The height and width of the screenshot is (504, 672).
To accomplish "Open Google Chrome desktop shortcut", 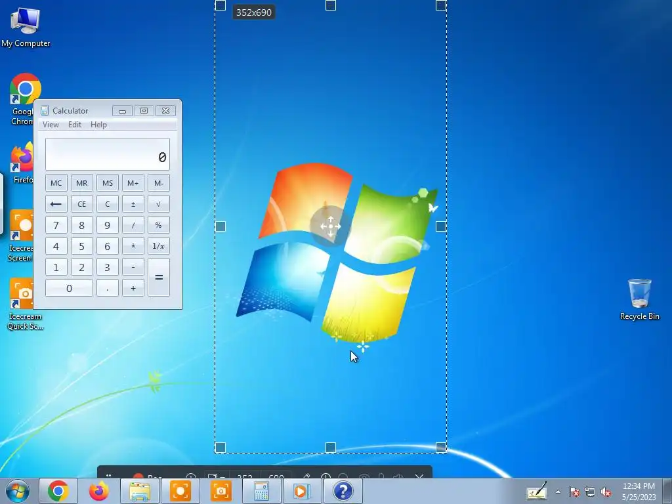I will (x=22, y=100).
